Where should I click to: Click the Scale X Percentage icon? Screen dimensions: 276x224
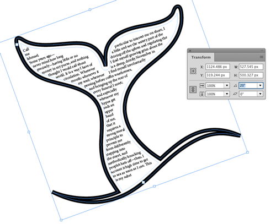click(x=202, y=85)
